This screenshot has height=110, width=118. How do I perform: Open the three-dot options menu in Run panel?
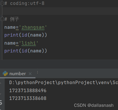[37, 72]
